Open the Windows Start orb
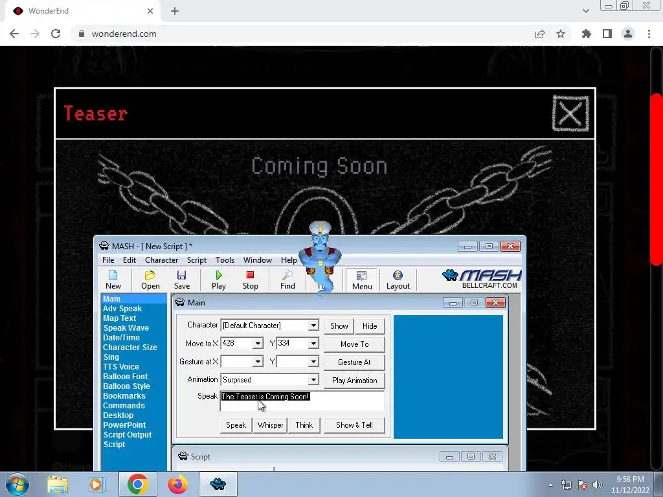The image size is (663, 497). [x=17, y=484]
